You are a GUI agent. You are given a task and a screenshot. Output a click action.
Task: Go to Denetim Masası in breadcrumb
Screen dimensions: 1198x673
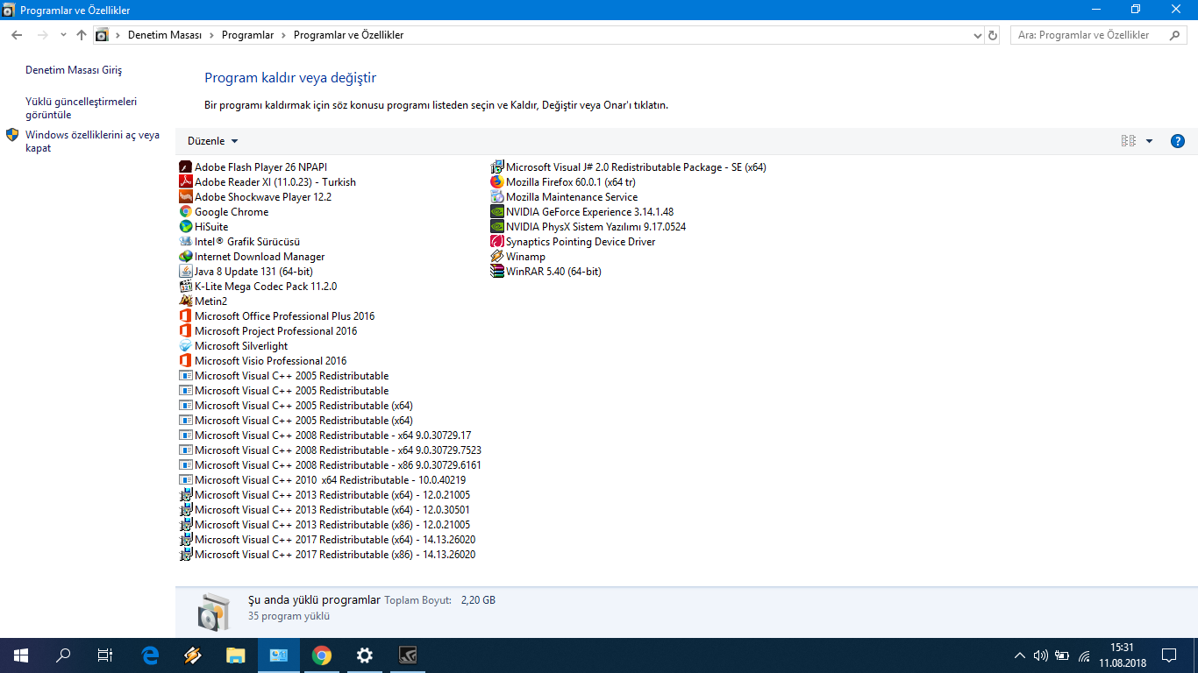point(164,35)
